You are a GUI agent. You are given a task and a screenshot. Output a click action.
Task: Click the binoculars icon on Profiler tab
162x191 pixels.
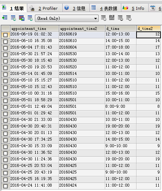pyautogui.click(x=32, y=8)
